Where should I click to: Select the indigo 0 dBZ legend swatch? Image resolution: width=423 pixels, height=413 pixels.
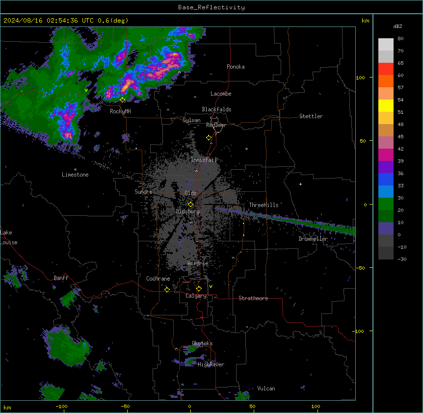click(x=386, y=229)
